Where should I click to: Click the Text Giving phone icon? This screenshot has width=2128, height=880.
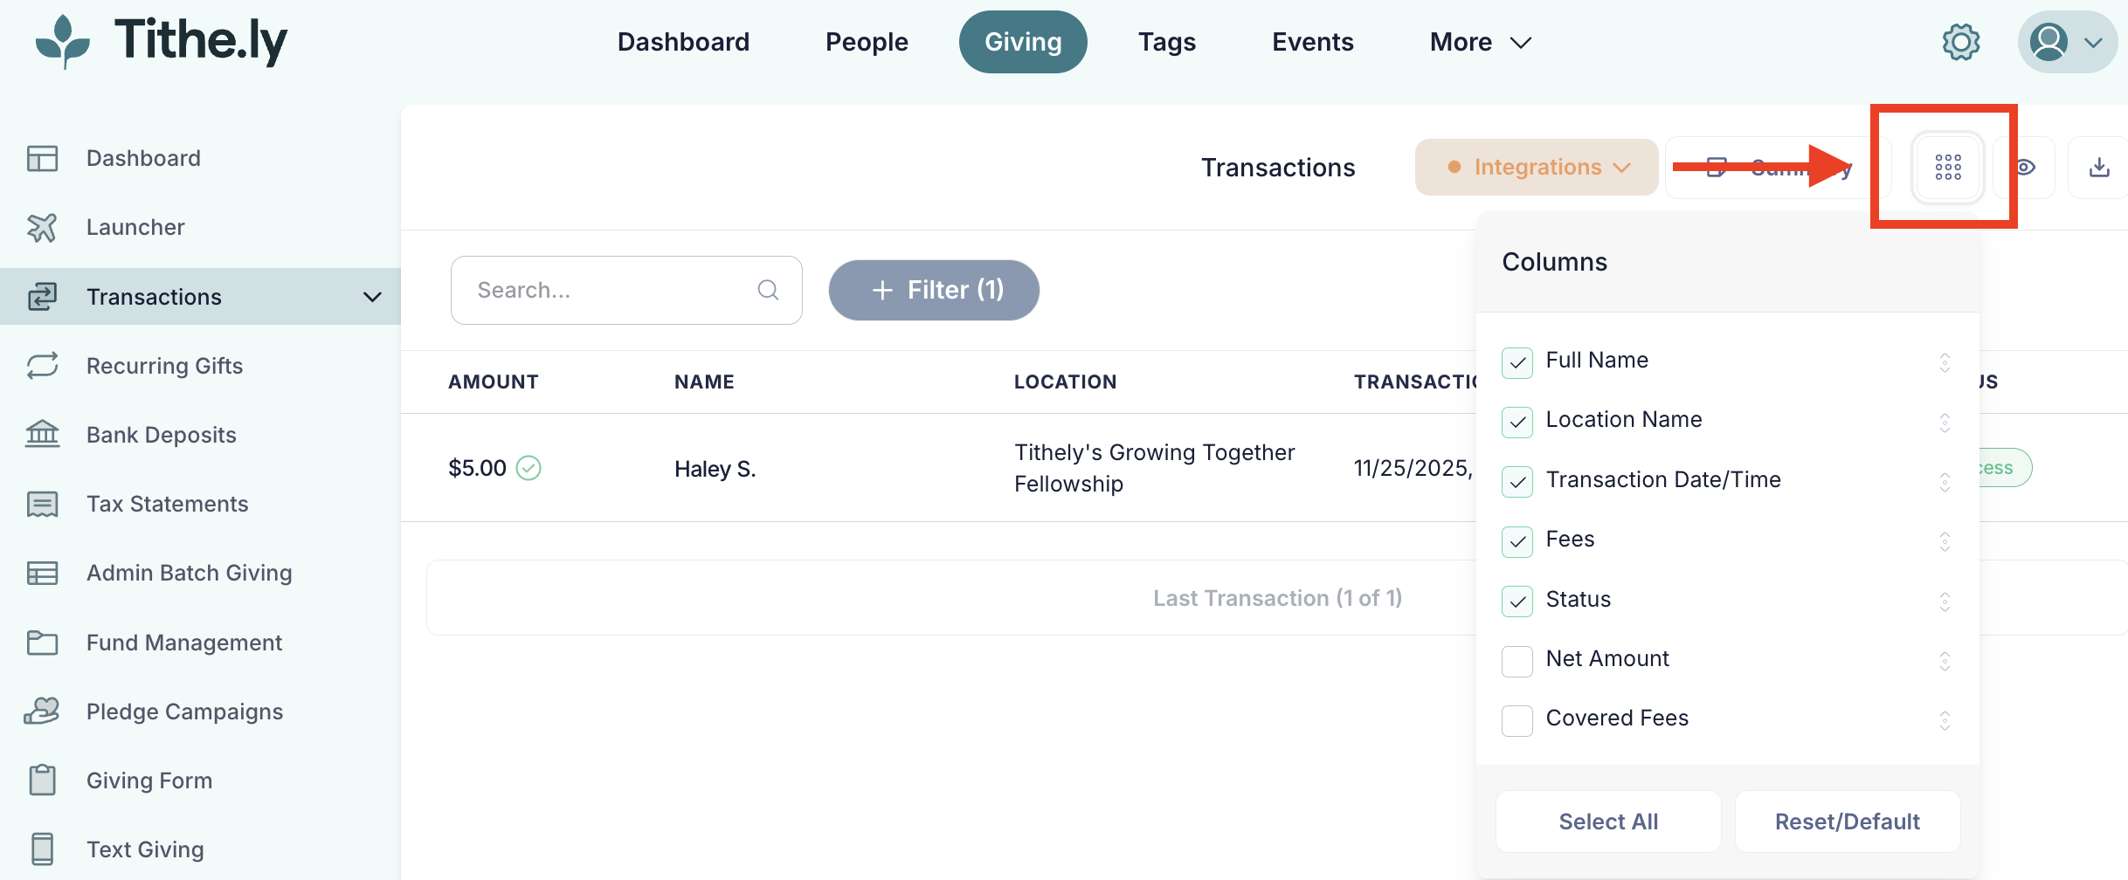(42, 849)
